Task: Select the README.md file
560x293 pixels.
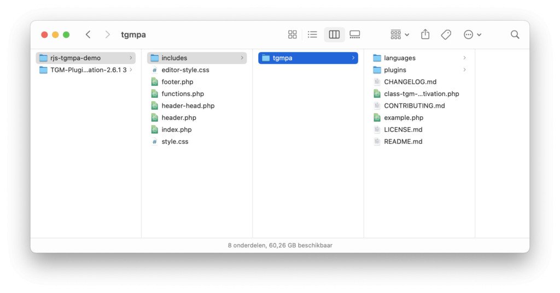Action: [x=403, y=142]
